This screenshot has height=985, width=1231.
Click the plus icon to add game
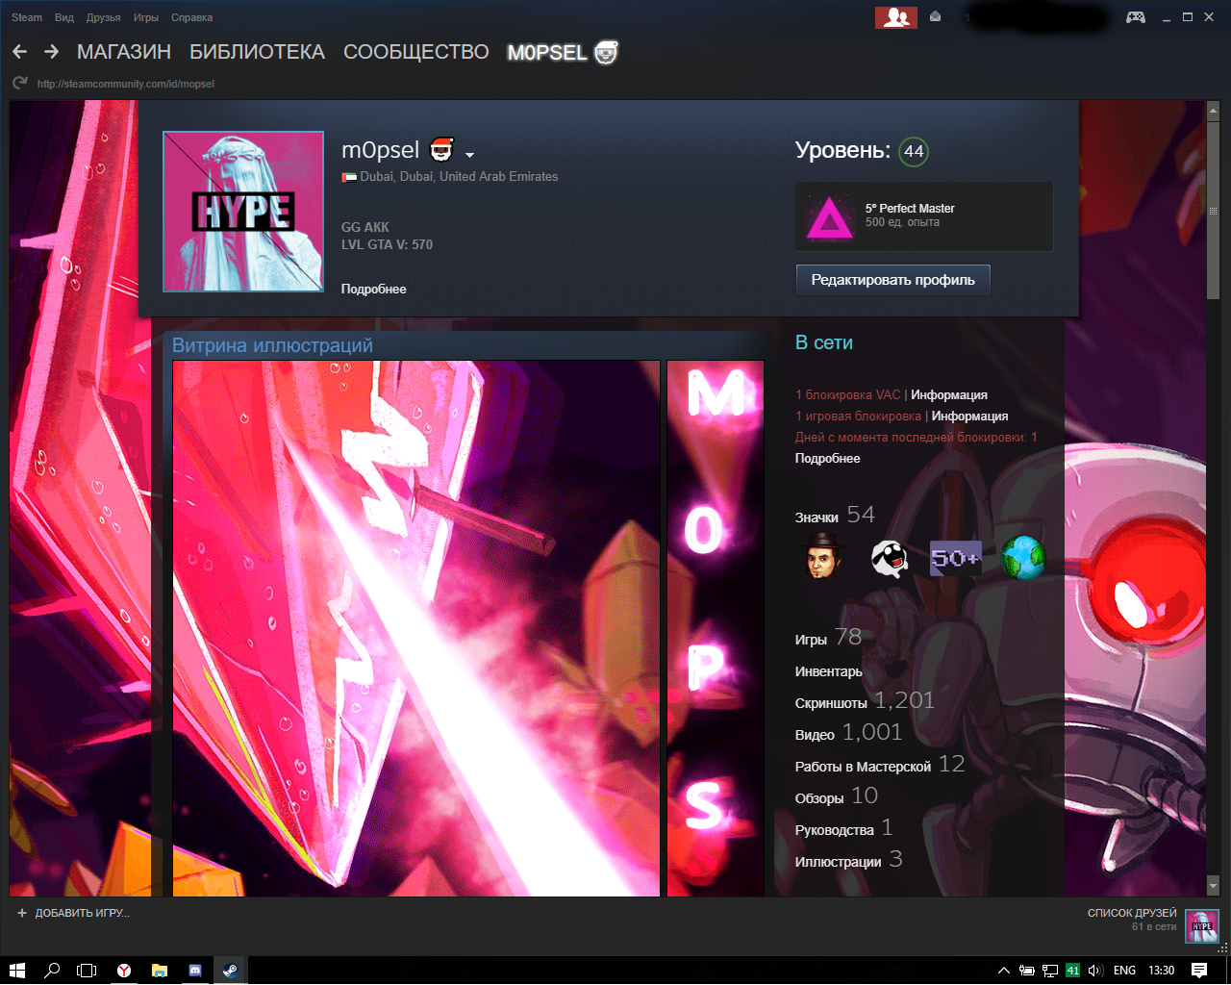(x=22, y=913)
